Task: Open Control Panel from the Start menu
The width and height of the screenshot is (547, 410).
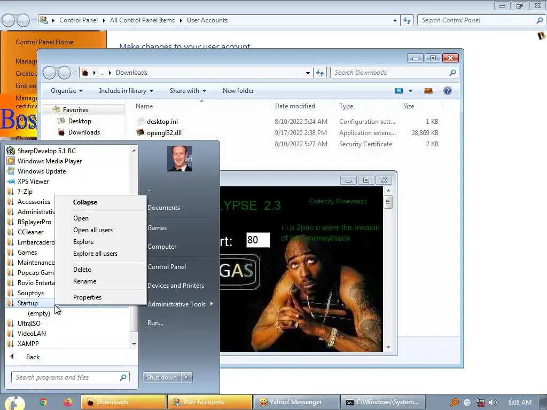Action: (167, 267)
